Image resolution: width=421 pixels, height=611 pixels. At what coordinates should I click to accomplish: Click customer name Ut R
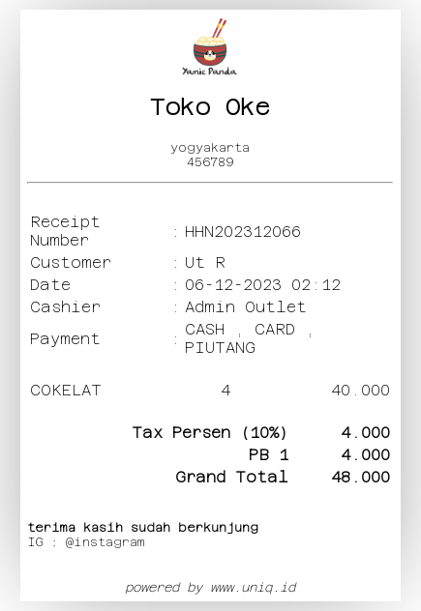point(205,263)
